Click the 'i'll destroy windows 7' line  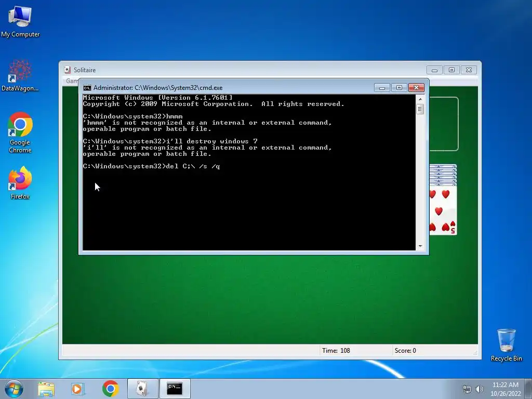click(170, 141)
